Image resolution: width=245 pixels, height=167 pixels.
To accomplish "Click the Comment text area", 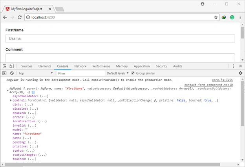I will [120, 58].
